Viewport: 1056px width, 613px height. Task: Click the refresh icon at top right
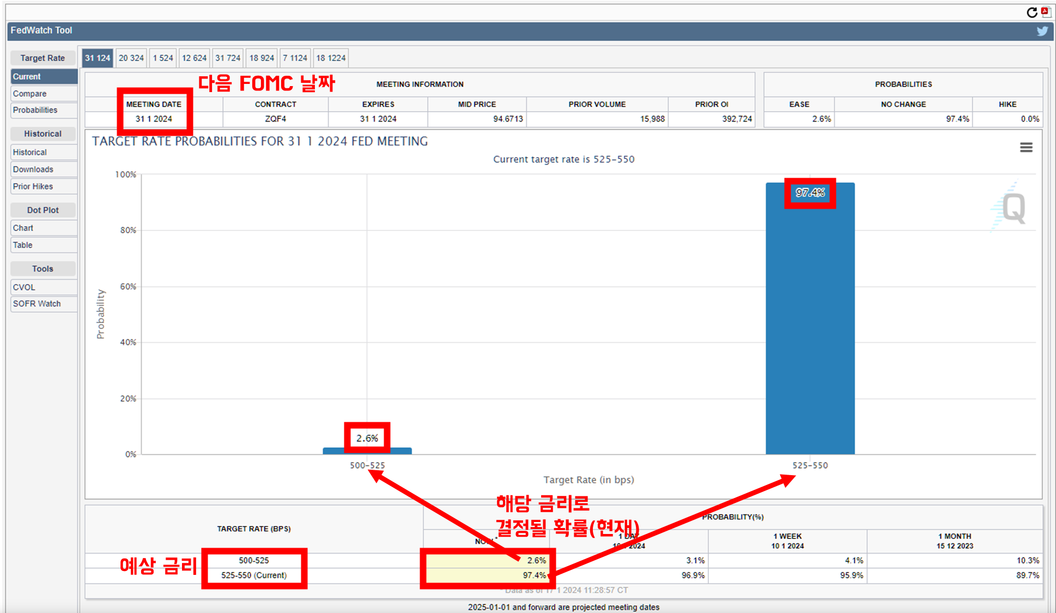[x=1031, y=12]
